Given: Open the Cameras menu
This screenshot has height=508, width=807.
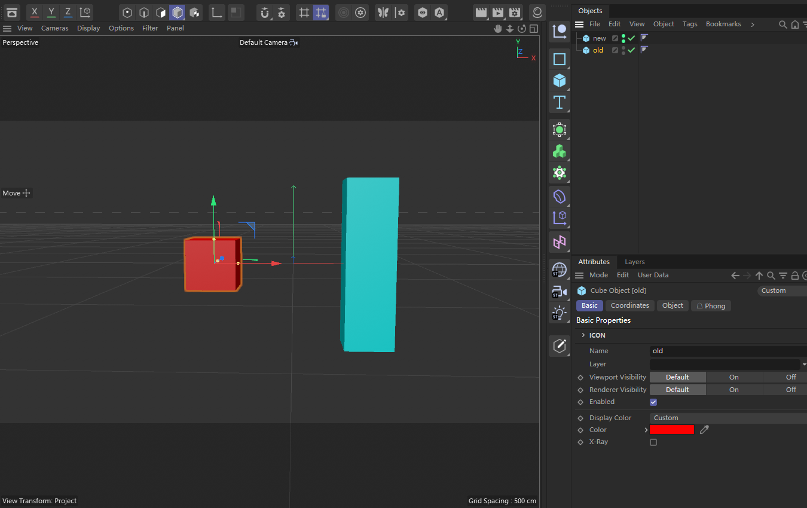Looking at the screenshot, I should click(x=55, y=28).
